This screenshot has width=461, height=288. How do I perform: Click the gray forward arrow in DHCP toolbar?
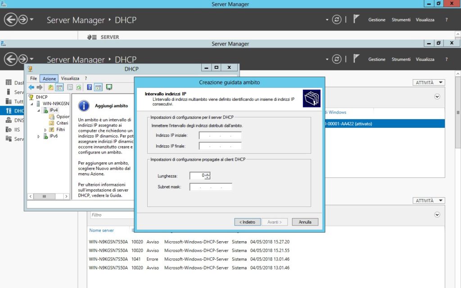40,87
